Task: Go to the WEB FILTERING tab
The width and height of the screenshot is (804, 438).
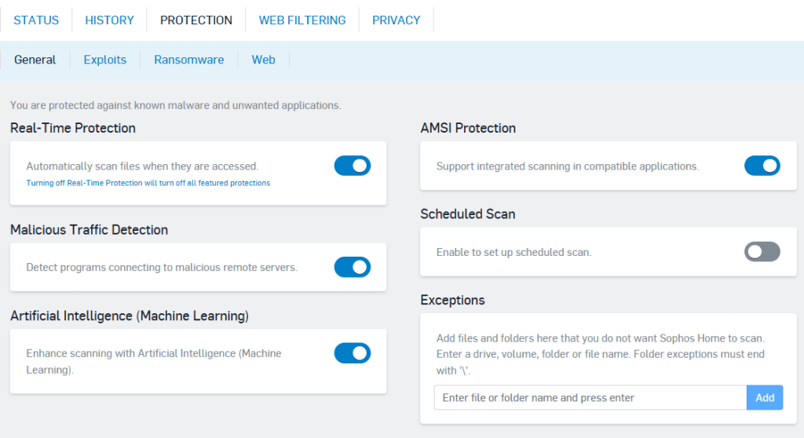Action: [302, 20]
